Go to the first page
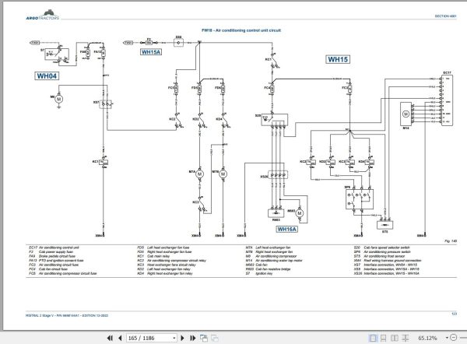The height and width of the screenshot is (344, 467). (110, 338)
